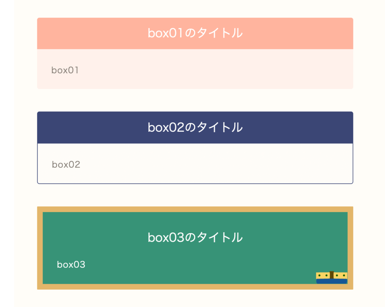Click the white box02 content area
Image resolution: width=385 pixels, height=307 pixels.
tap(195, 163)
